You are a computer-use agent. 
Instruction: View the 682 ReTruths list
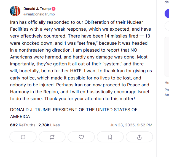click(23, 125)
